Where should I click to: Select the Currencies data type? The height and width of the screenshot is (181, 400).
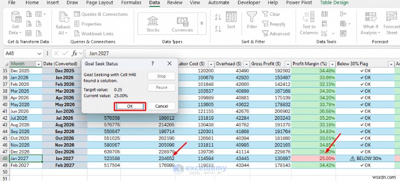tap(182, 24)
